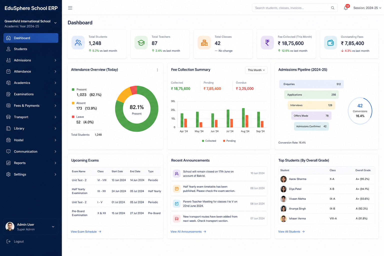
Task: Click the Transport bus icon in sidebar
Action: [8, 117]
